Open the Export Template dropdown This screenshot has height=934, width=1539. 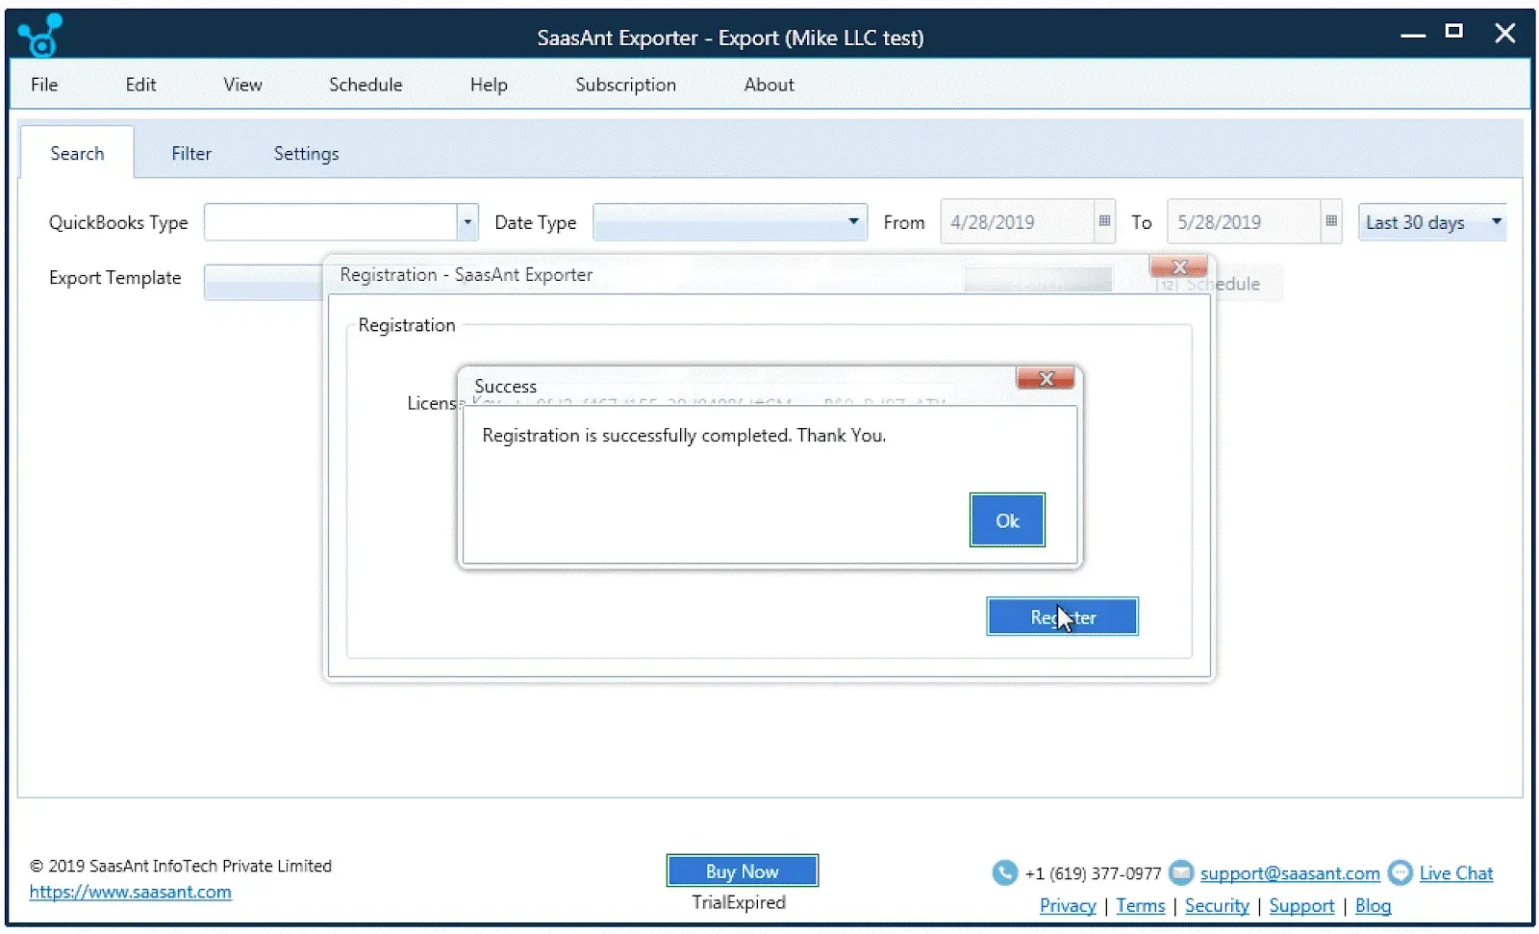pyautogui.click(x=264, y=282)
